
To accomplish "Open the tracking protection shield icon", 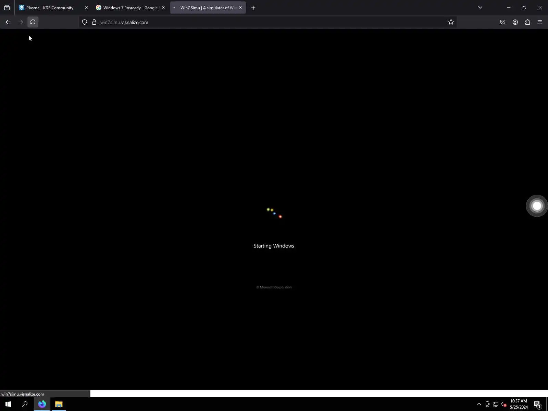I will tap(85, 22).
